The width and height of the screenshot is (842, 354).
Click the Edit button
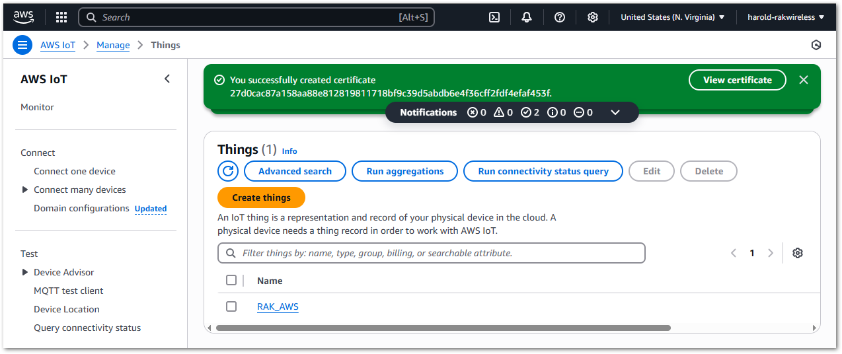tap(652, 171)
